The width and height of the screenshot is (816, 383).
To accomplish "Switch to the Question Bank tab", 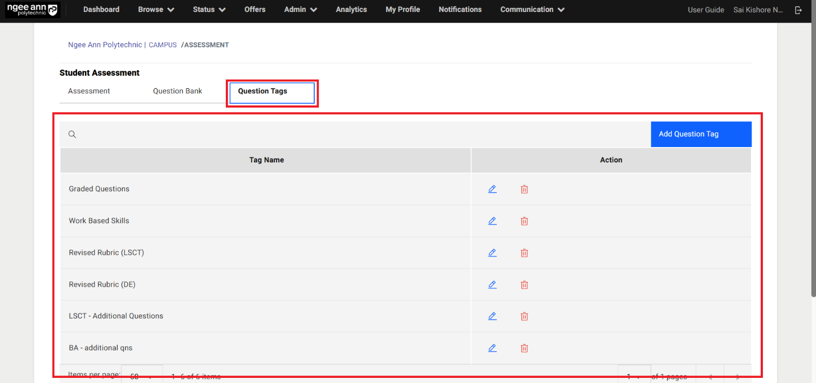I will pyautogui.click(x=177, y=91).
